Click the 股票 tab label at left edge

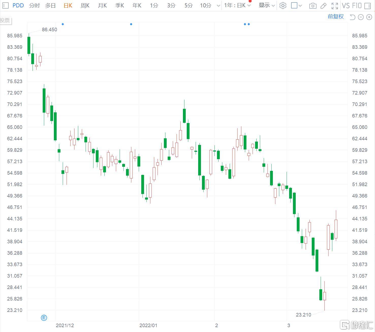[5, 20]
